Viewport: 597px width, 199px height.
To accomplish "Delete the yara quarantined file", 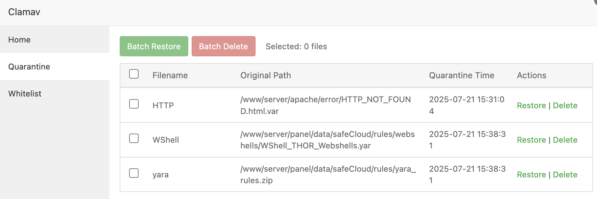I will [x=565, y=175].
